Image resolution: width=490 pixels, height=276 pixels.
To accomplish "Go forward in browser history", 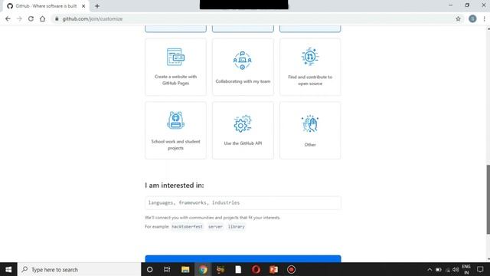I will [x=19, y=18].
